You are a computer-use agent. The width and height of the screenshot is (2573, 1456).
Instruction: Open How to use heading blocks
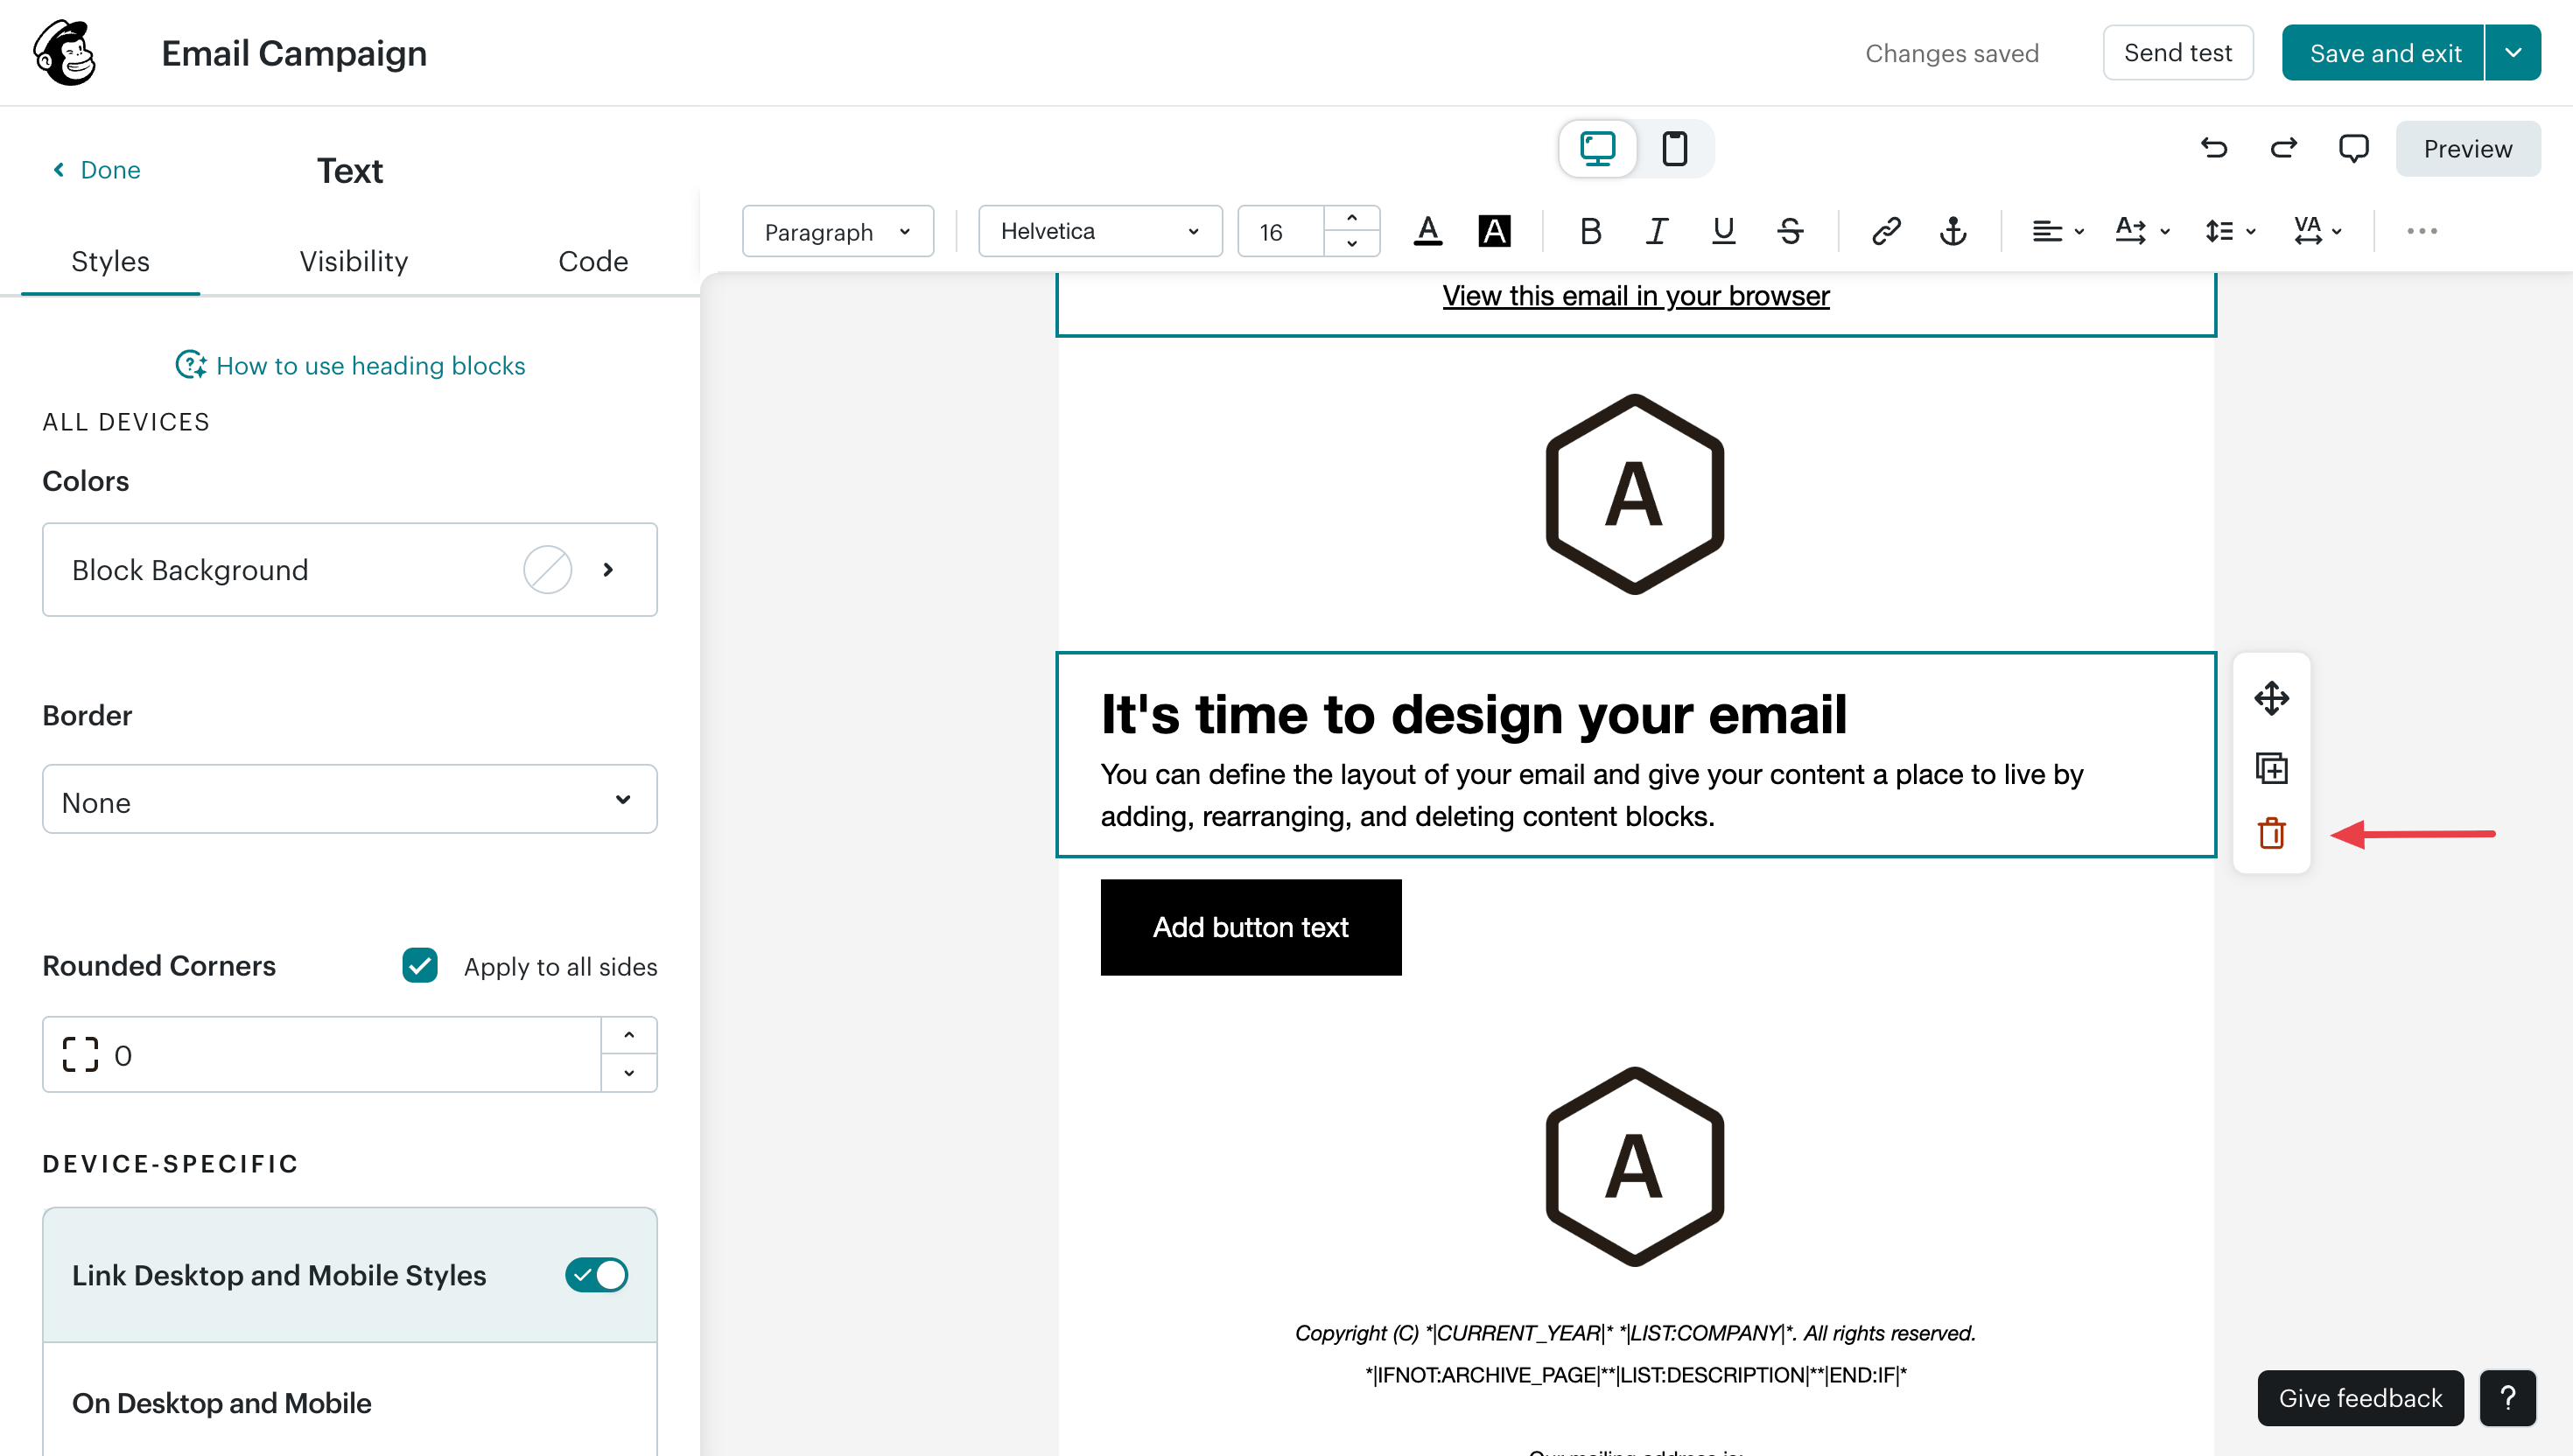(350, 365)
